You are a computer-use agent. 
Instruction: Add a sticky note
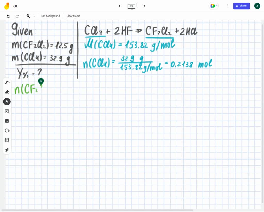coord(7,111)
